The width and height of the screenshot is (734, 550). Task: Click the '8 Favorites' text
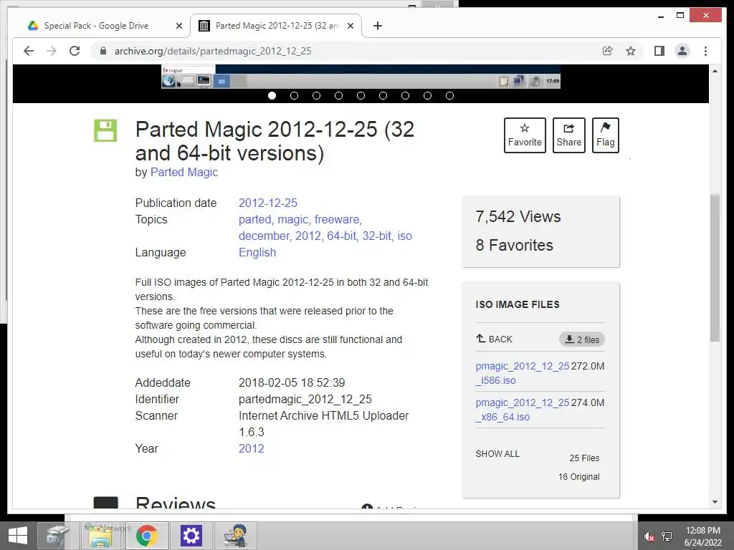pyautogui.click(x=514, y=245)
